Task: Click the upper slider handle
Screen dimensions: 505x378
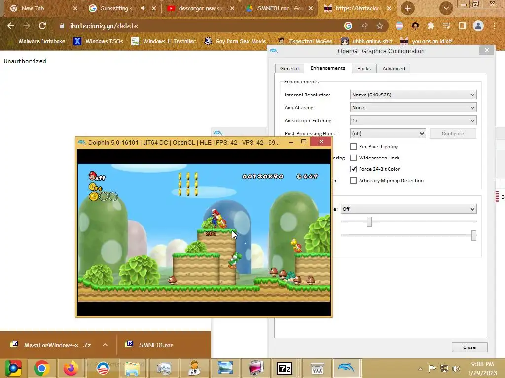Action: [x=369, y=221]
